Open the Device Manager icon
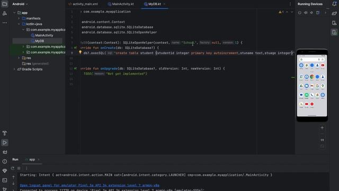This screenshot has width=339, height=191. pyautogui.click(x=334, y=23)
